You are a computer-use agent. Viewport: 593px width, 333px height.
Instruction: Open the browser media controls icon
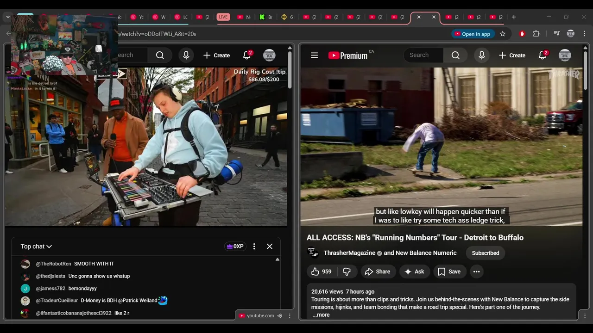tap(556, 34)
